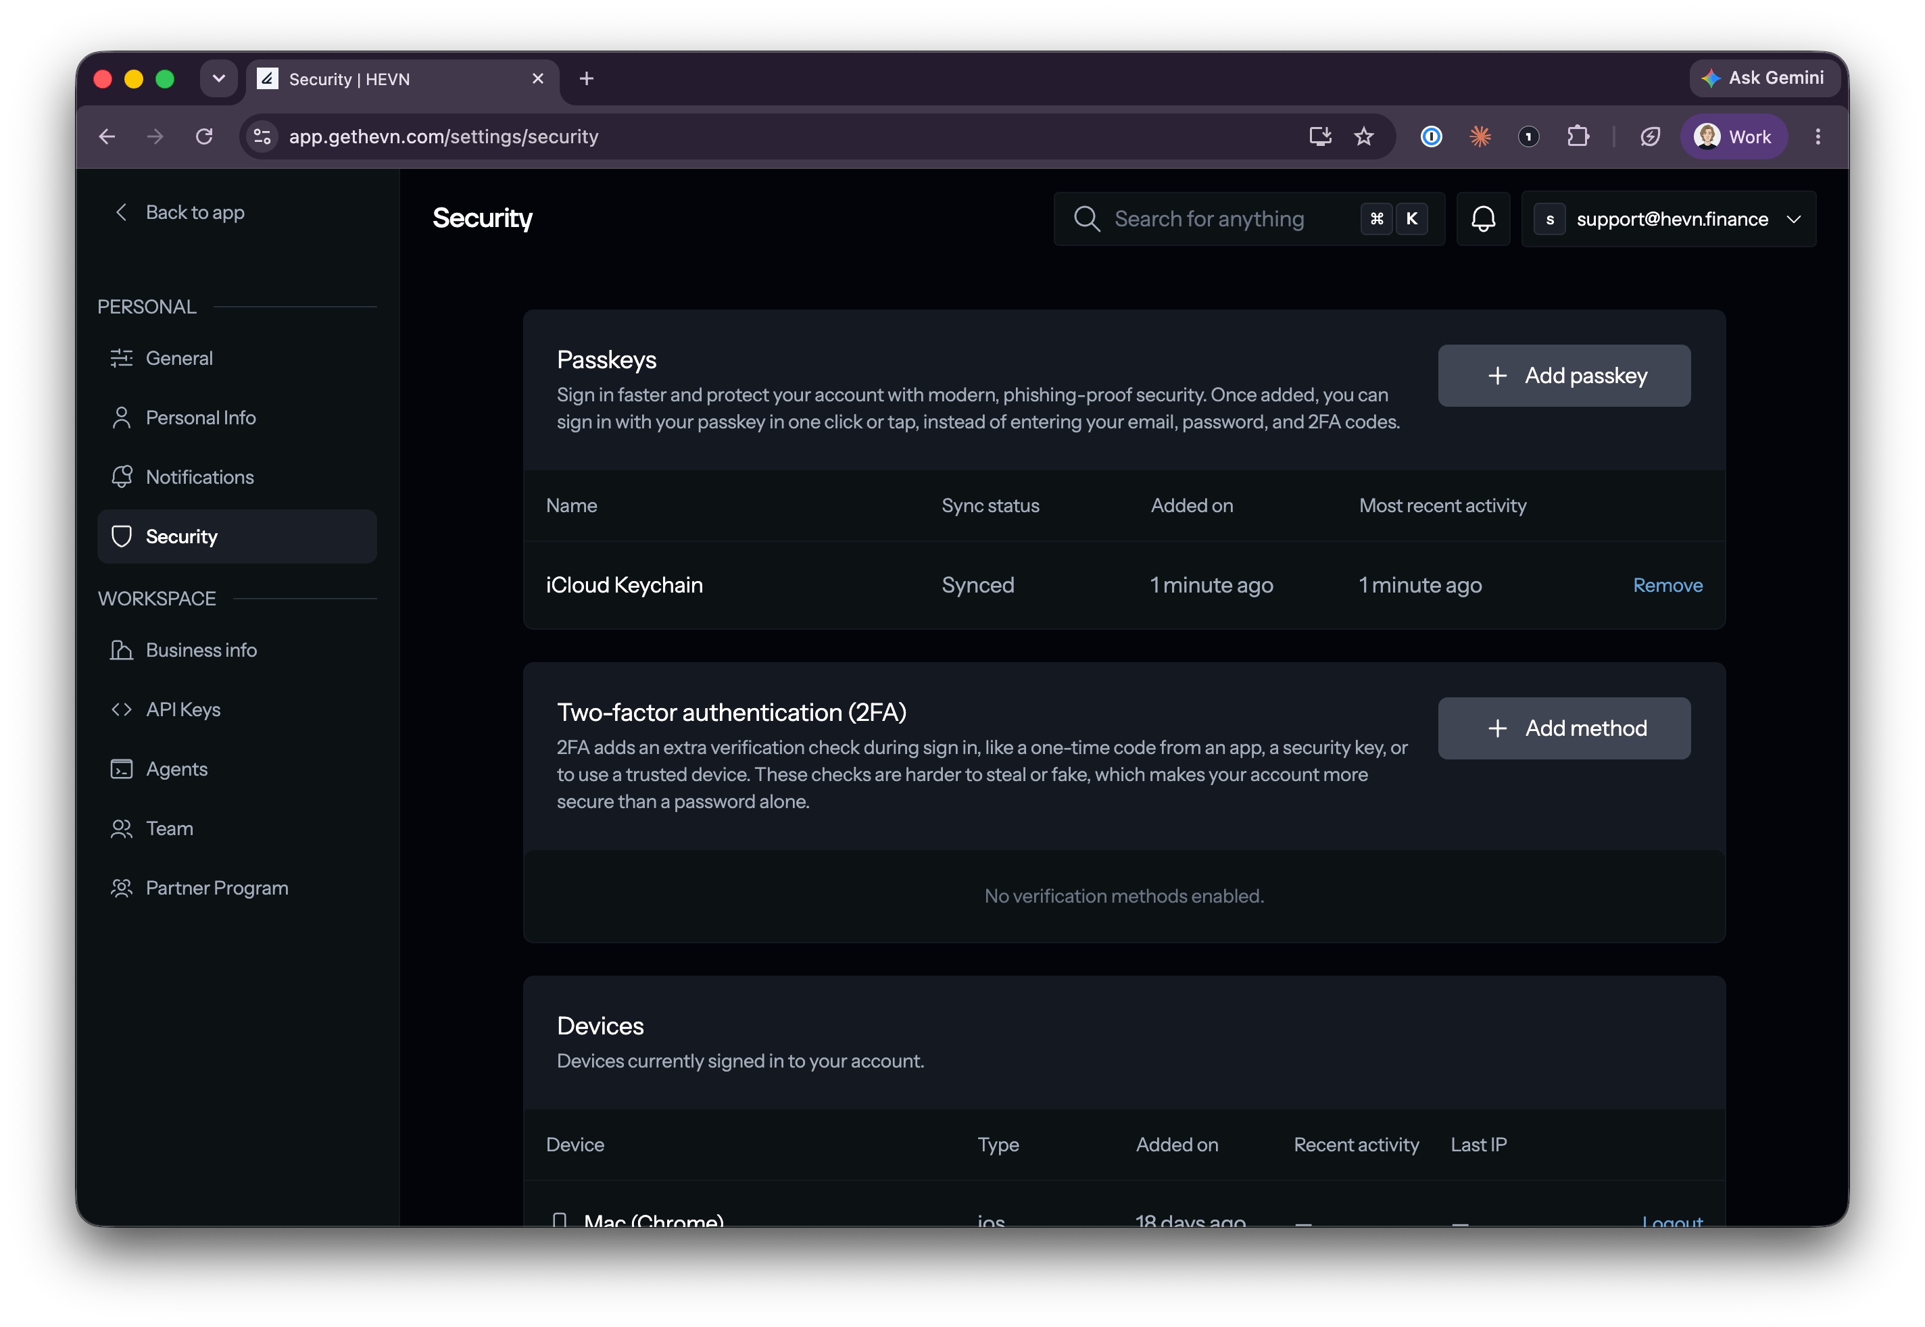Open the notifications bell
Image resolution: width=1925 pixels, height=1327 pixels.
(x=1484, y=219)
